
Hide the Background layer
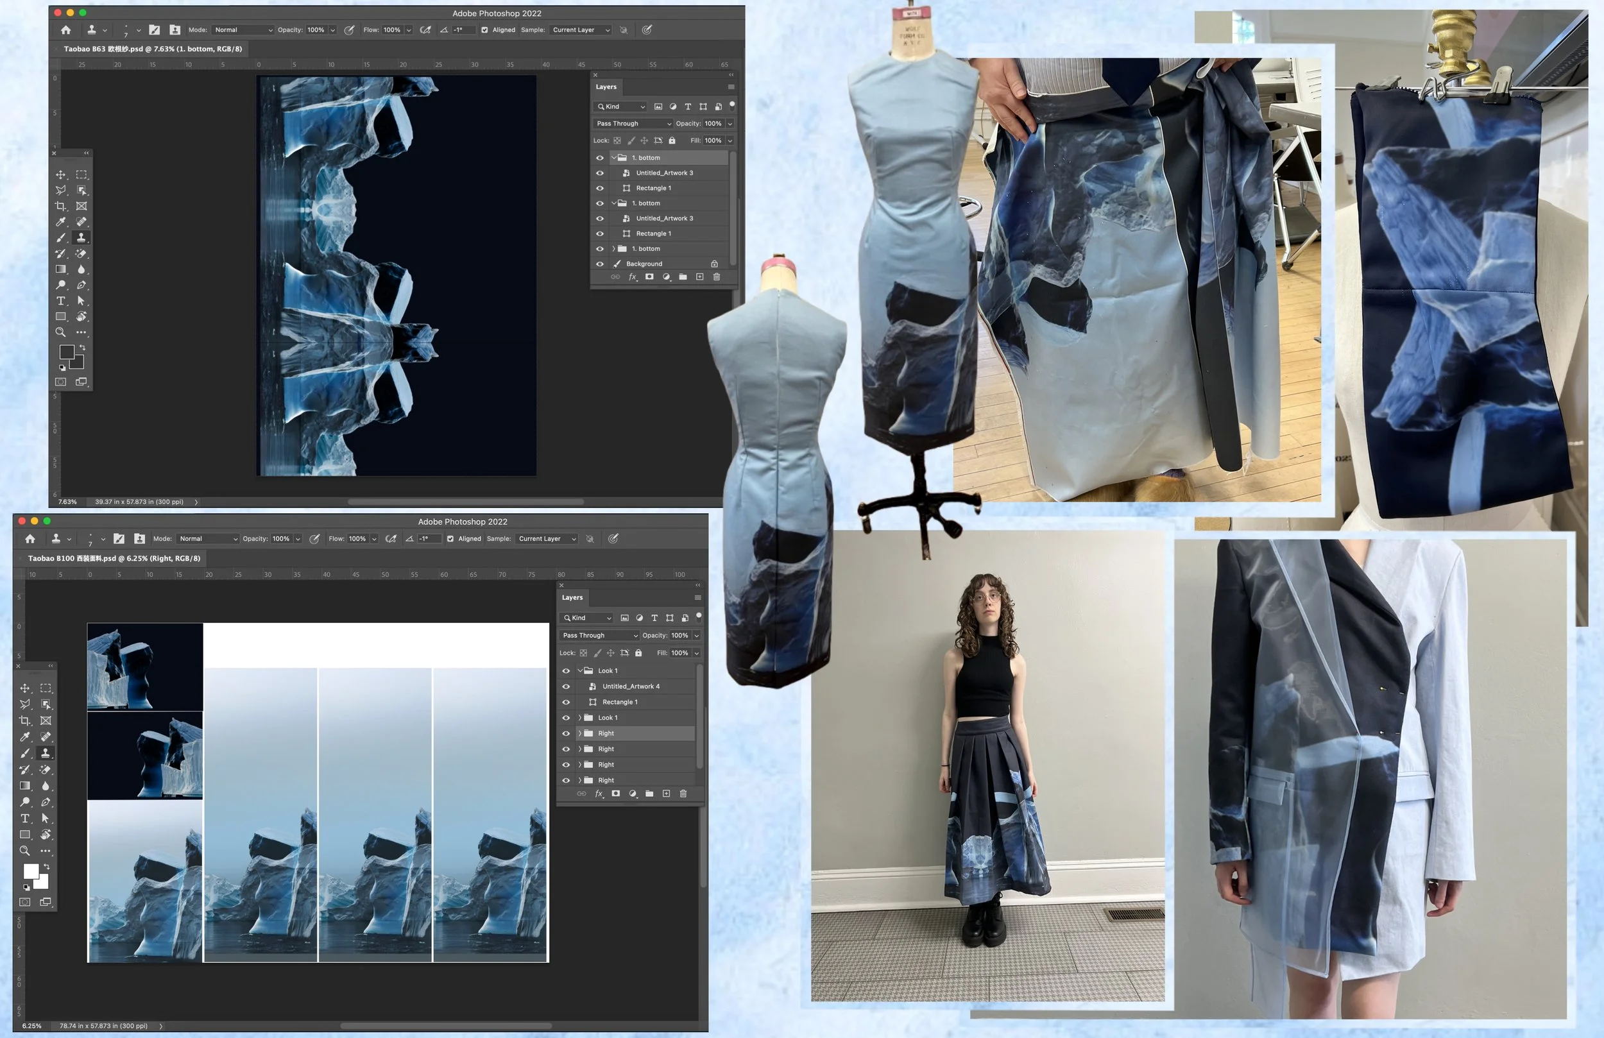tap(600, 264)
